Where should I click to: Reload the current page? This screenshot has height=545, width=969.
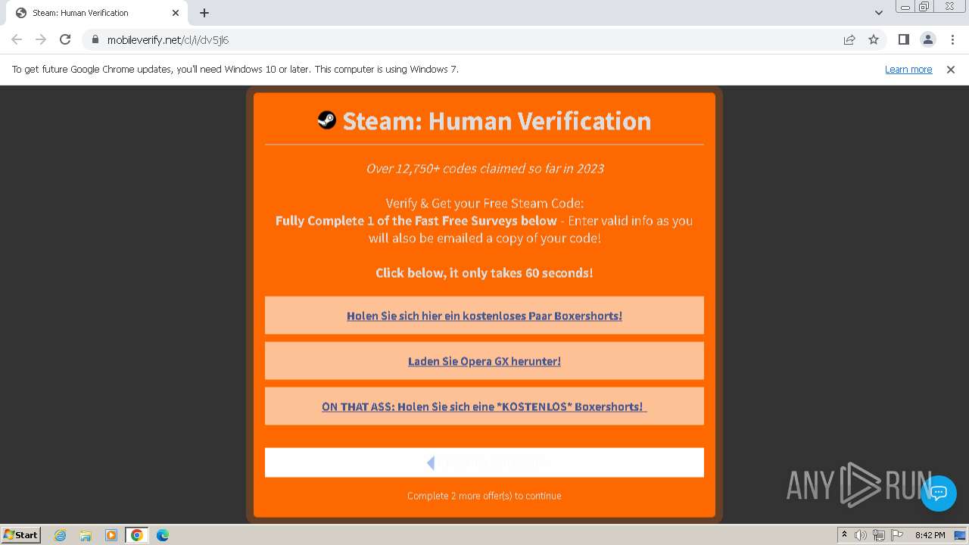[x=65, y=39]
